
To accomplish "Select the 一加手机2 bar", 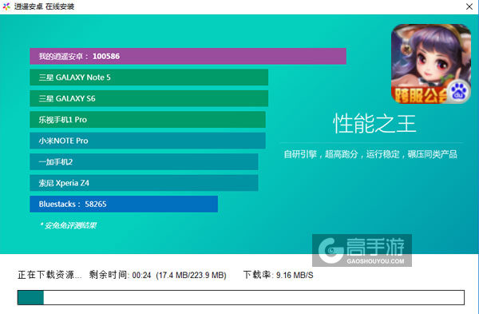I will [x=144, y=161].
